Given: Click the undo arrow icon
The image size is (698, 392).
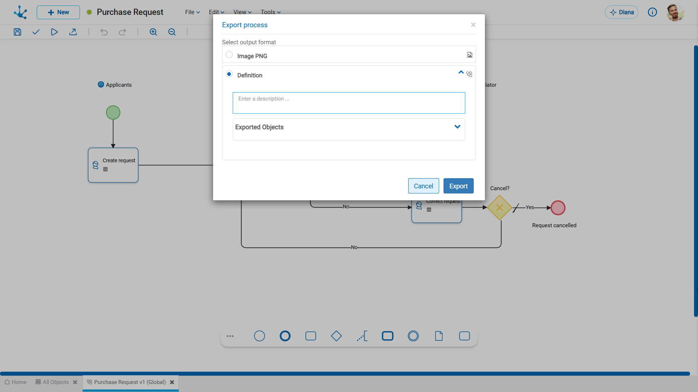Looking at the screenshot, I should coord(104,32).
